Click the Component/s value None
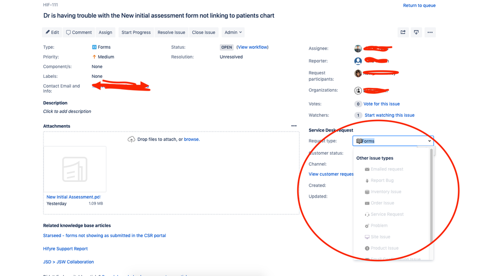Viewport: 492px width, 276px height. [x=97, y=67]
